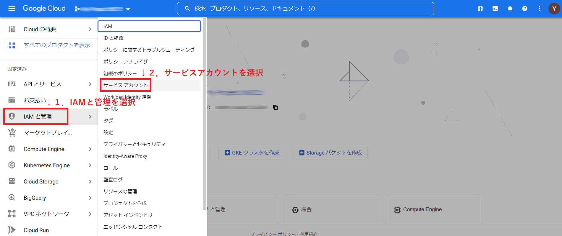The image size is (562, 236).
Task: Open アセット インベントリ submenu item
Action: click(149, 215)
